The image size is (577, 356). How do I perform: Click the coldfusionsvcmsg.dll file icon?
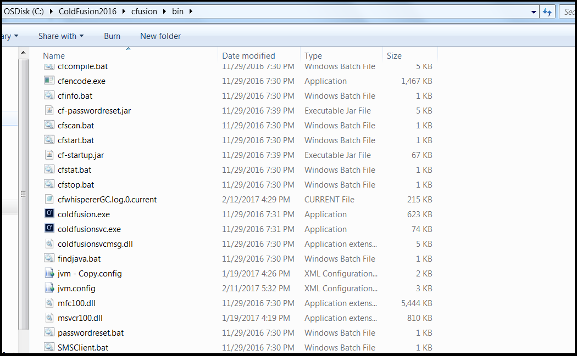[x=49, y=243]
